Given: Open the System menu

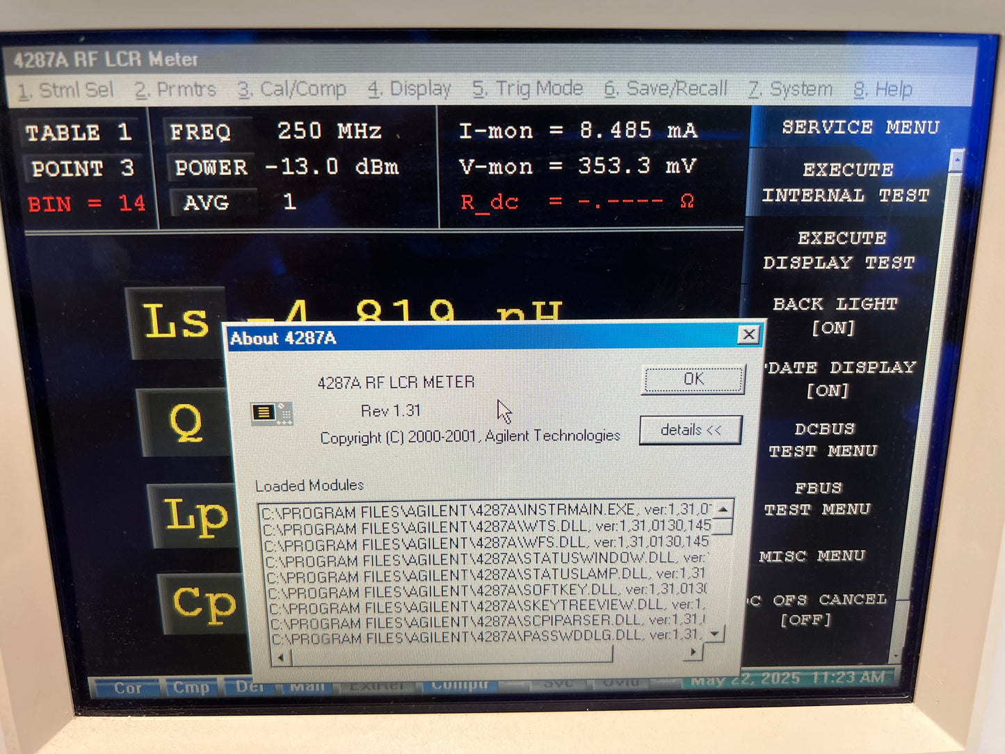Looking at the screenshot, I should coord(790,90).
